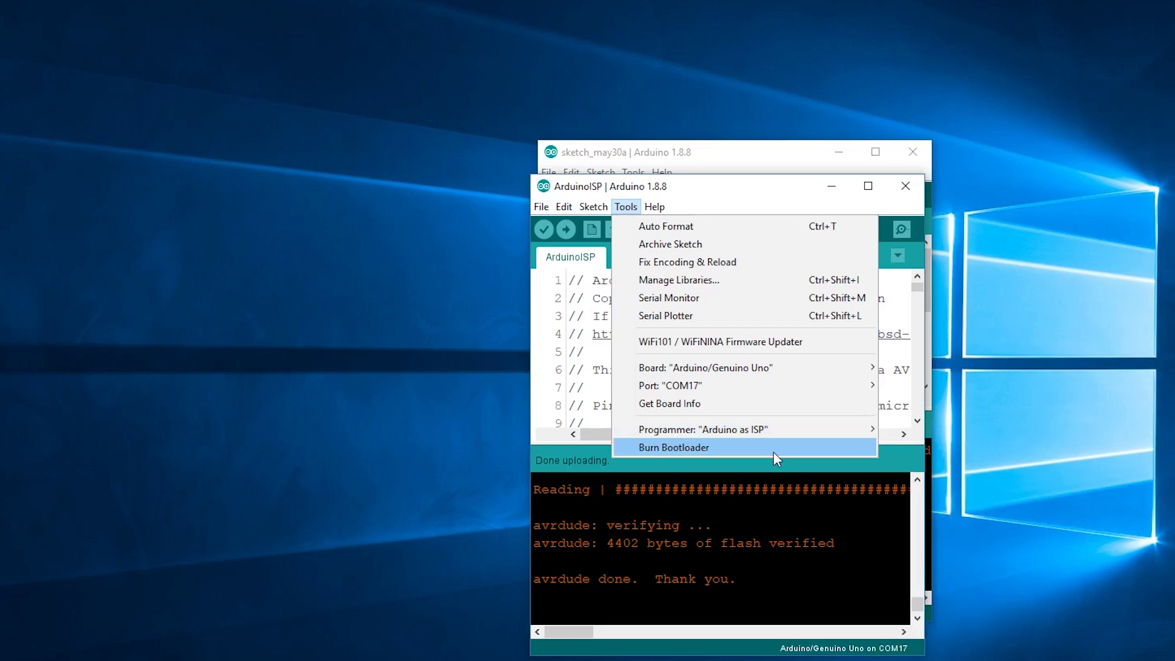
Task: Open the 'Programmer: Arduino as ISP' submenu
Action: pyautogui.click(x=755, y=428)
